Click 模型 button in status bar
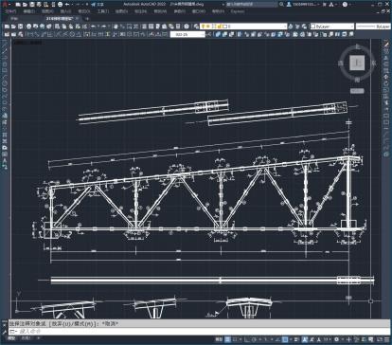This screenshot has width=392, height=345. point(218,339)
